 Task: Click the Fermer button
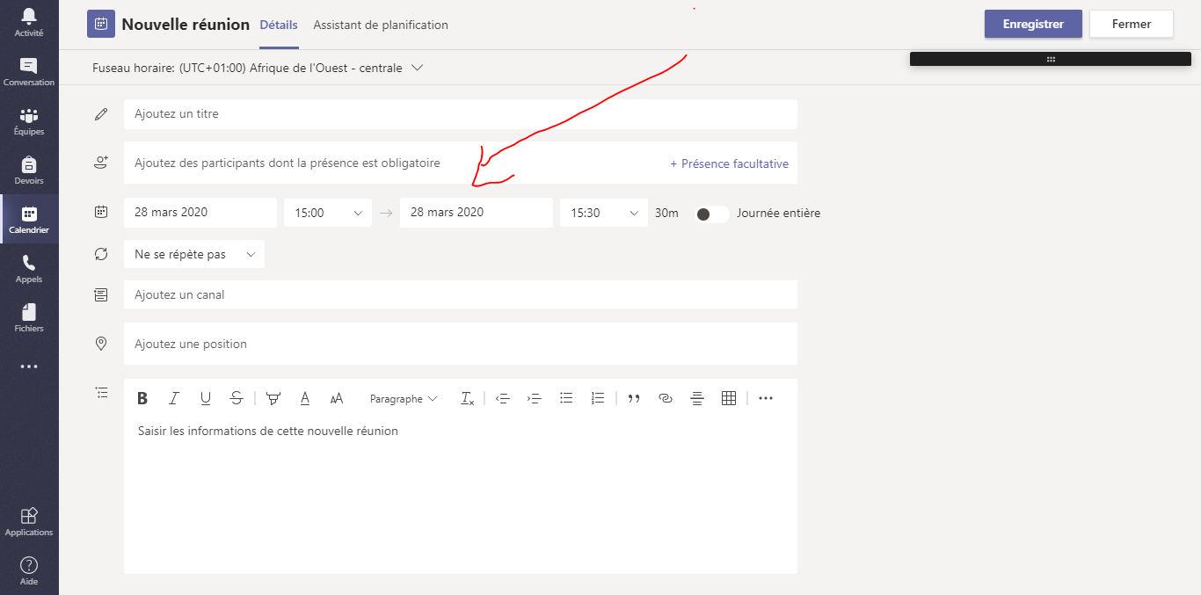click(1132, 24)
